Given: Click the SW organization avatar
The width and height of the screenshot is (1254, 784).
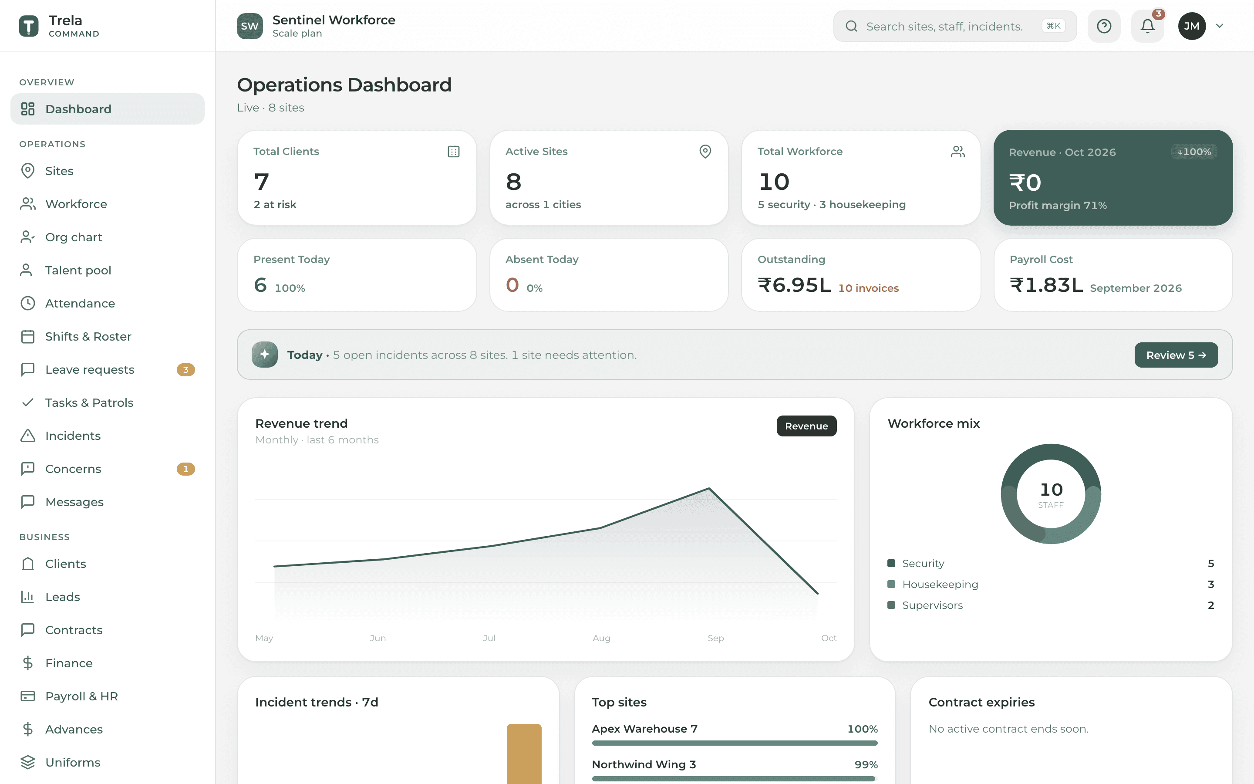Looking at the screenshot, I should tap(249, 26).
